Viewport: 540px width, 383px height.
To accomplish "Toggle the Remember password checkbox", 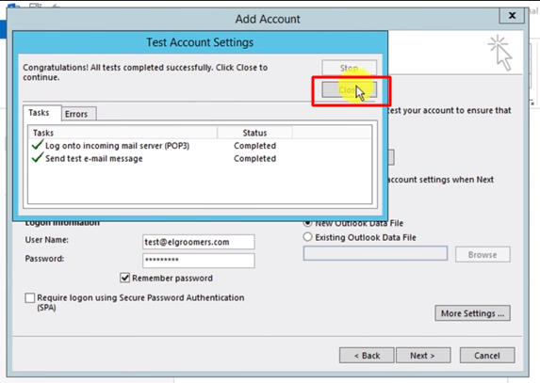I will [124, 278].
